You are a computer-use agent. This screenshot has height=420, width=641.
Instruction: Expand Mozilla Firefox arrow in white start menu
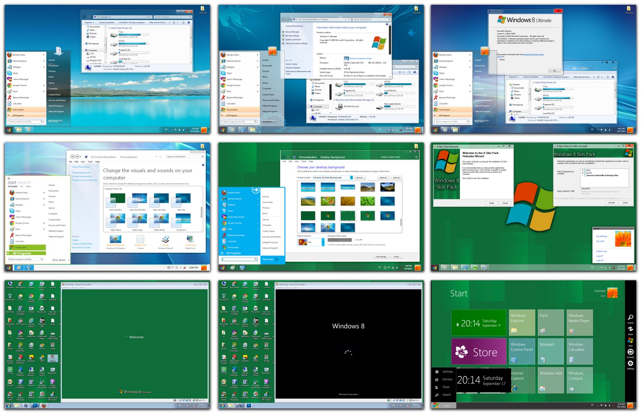coord(44,193)
